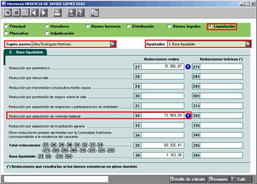Click the application icon in title bar
The height and width of the screenshot is (184, 257).
click(3, 3)
